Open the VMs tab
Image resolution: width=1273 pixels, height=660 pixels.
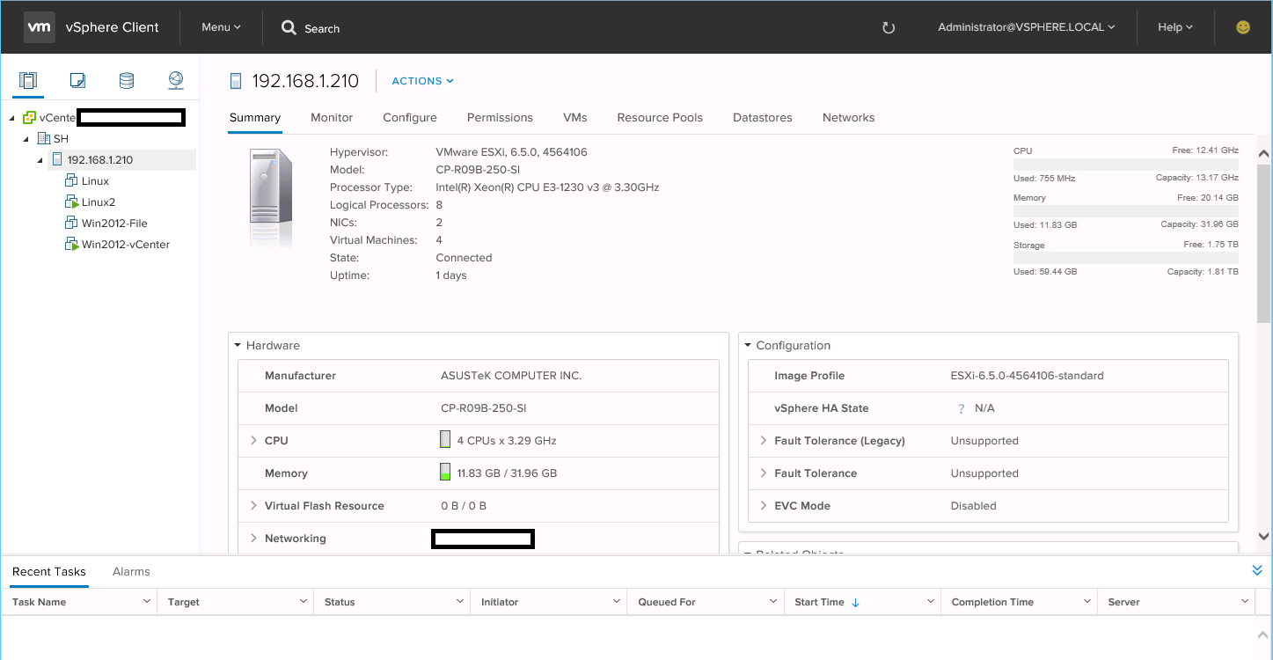click(x=575, y=117)
